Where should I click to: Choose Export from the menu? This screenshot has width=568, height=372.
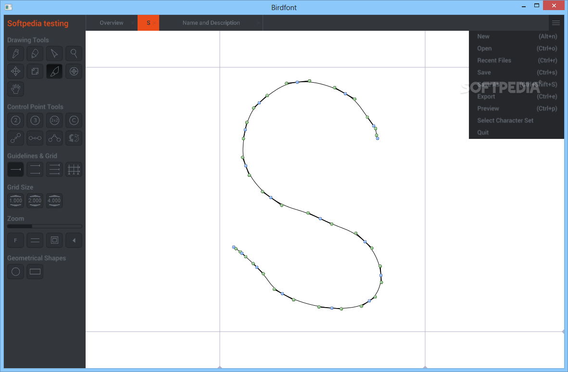click(x=517, y=96)
